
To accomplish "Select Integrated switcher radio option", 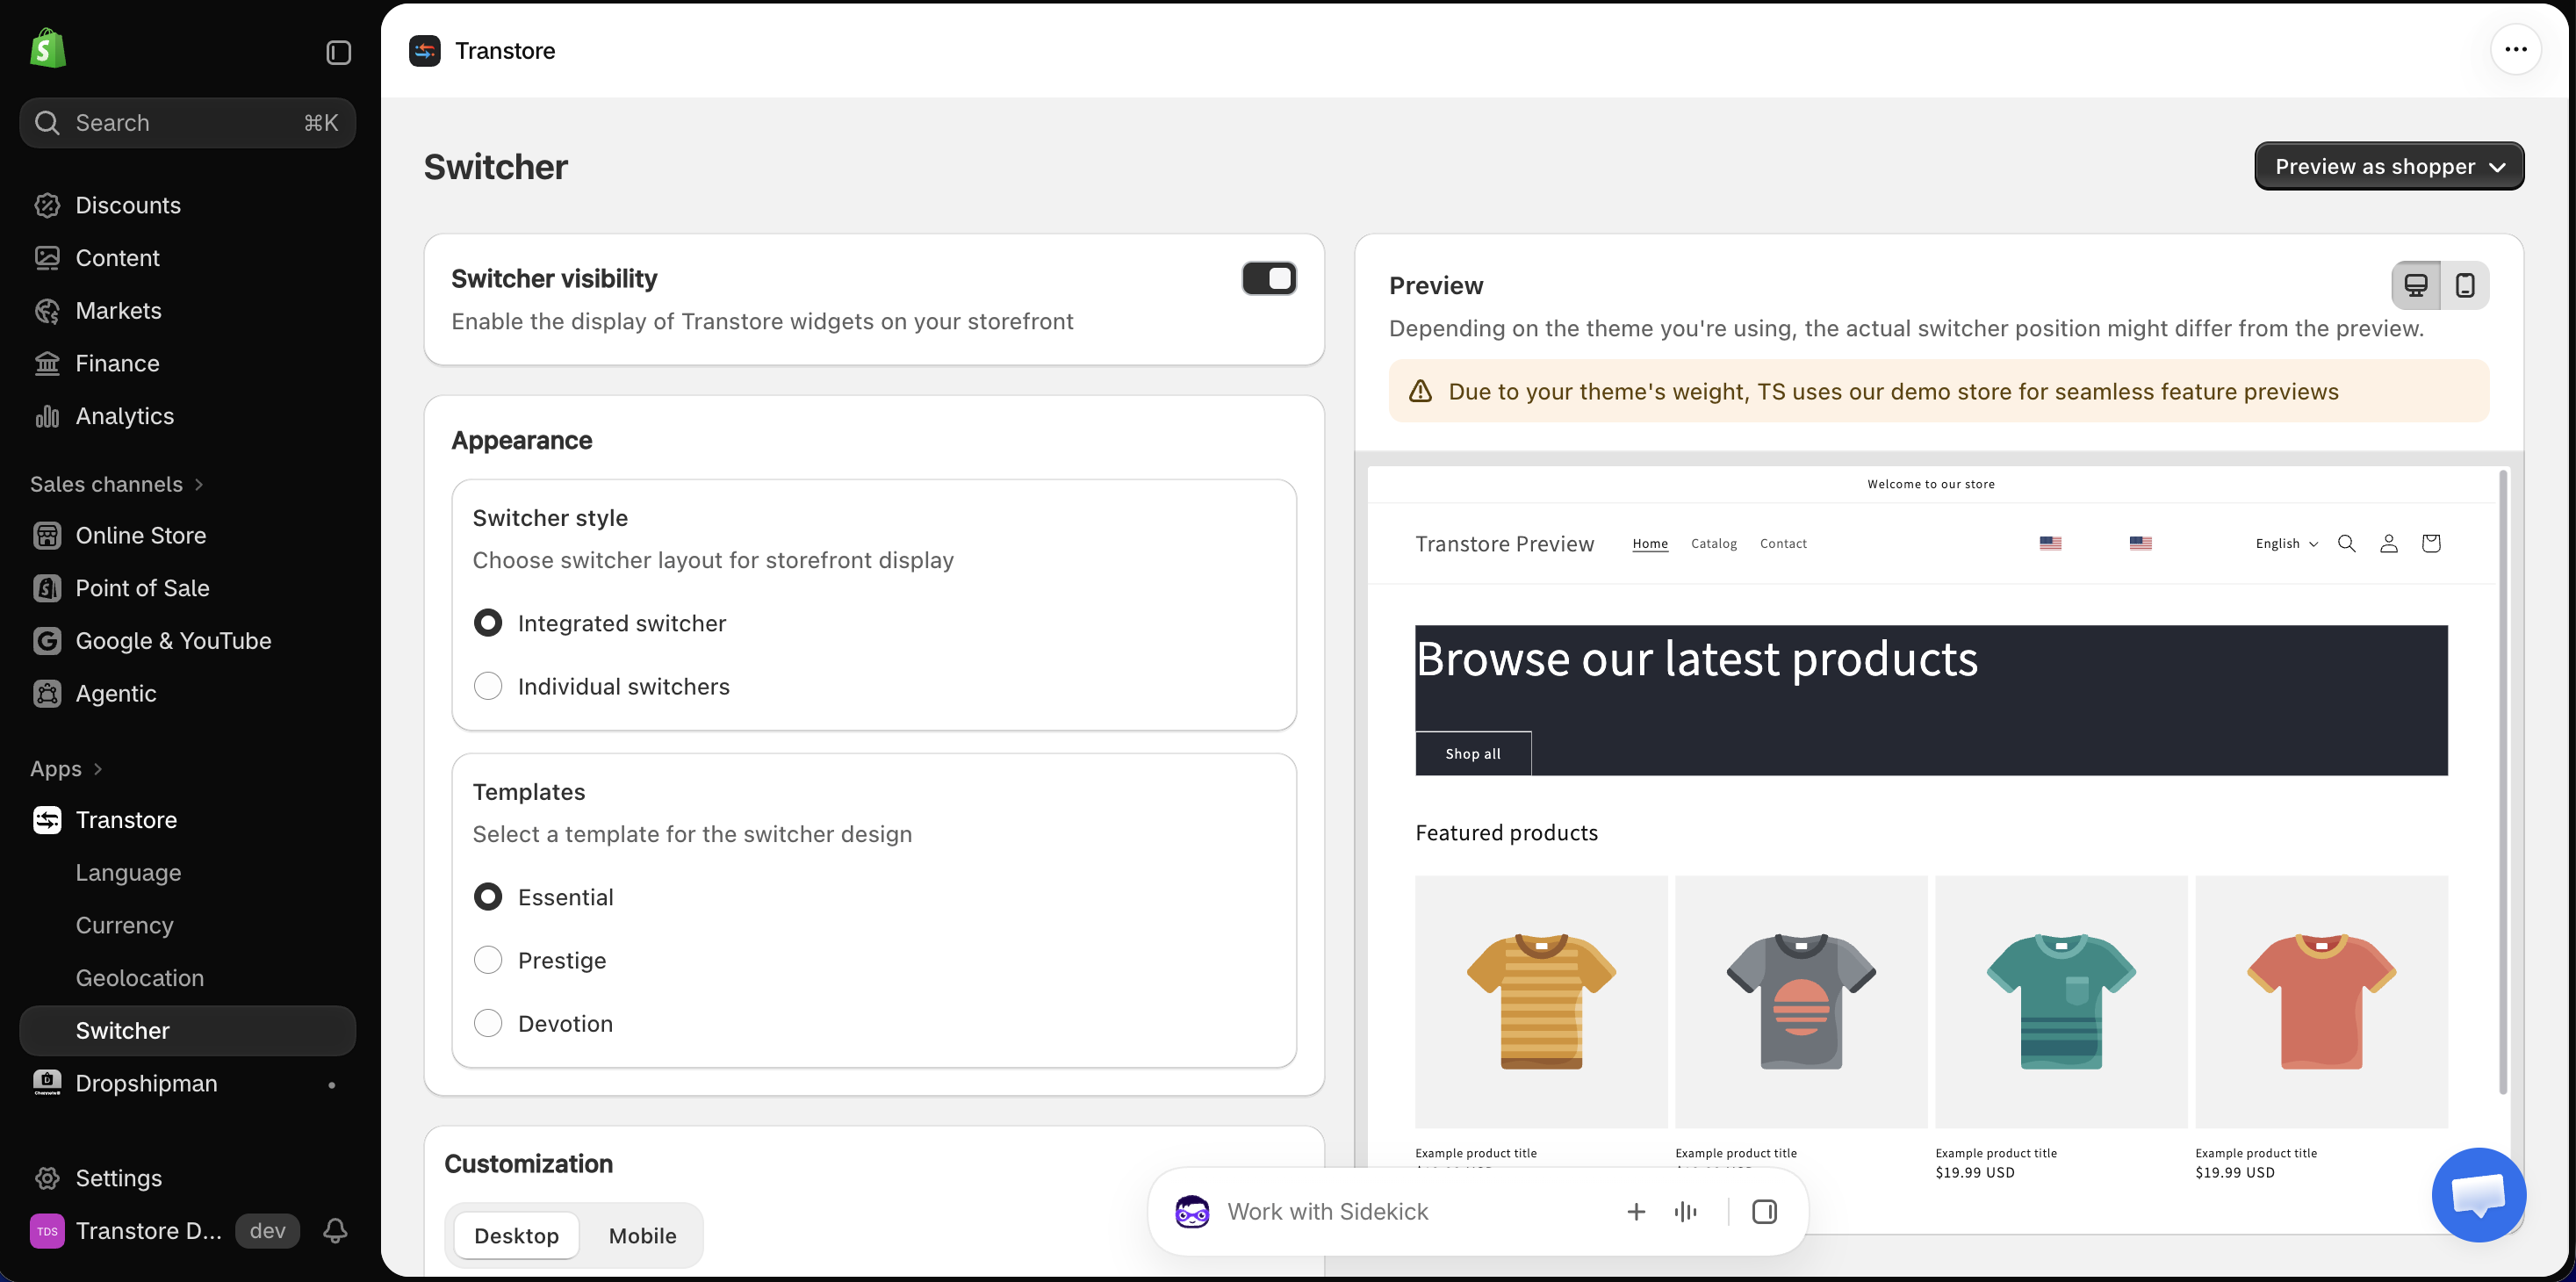I will pyautogui.click(x=487, y=623).
